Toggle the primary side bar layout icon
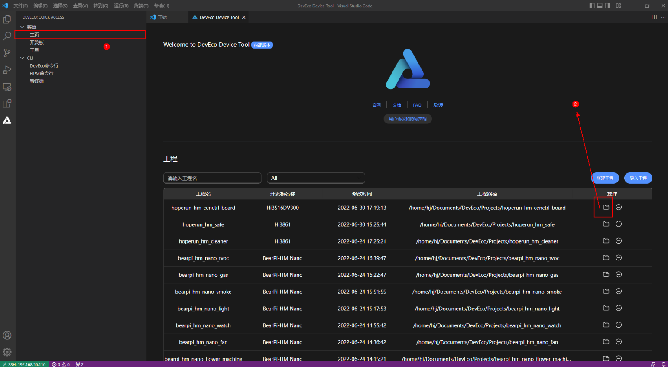 (x=592, y=6)
